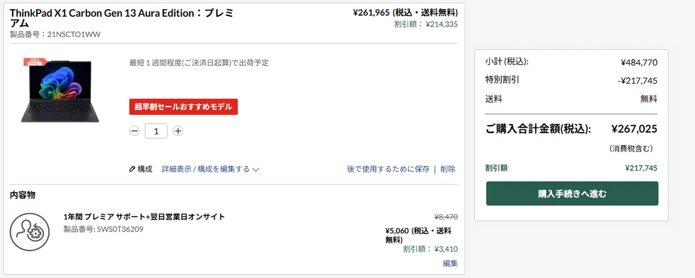This screenshot has height=278, width=695.
Task: Click the ご購入合計金額 ¥267,025 total
Action: (572, 129)
